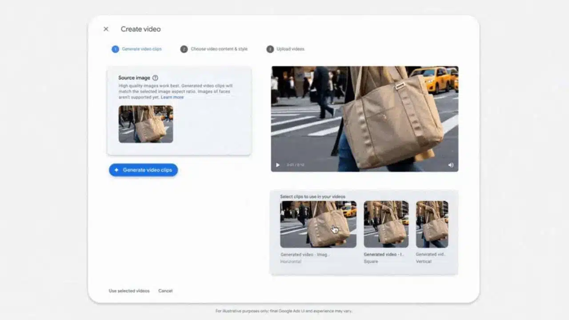
Task: Open the Learn more link
Action: pyautogui.click(x=172, y=97)
